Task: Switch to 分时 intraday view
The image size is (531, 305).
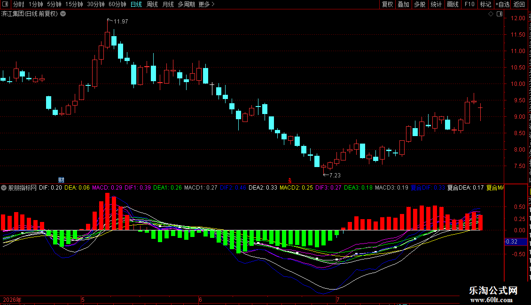Action: tap(19, 4)
